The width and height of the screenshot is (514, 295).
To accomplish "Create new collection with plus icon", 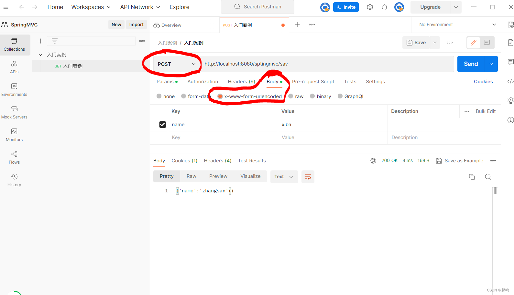I will pyautogui.click(x=40, y=41).
